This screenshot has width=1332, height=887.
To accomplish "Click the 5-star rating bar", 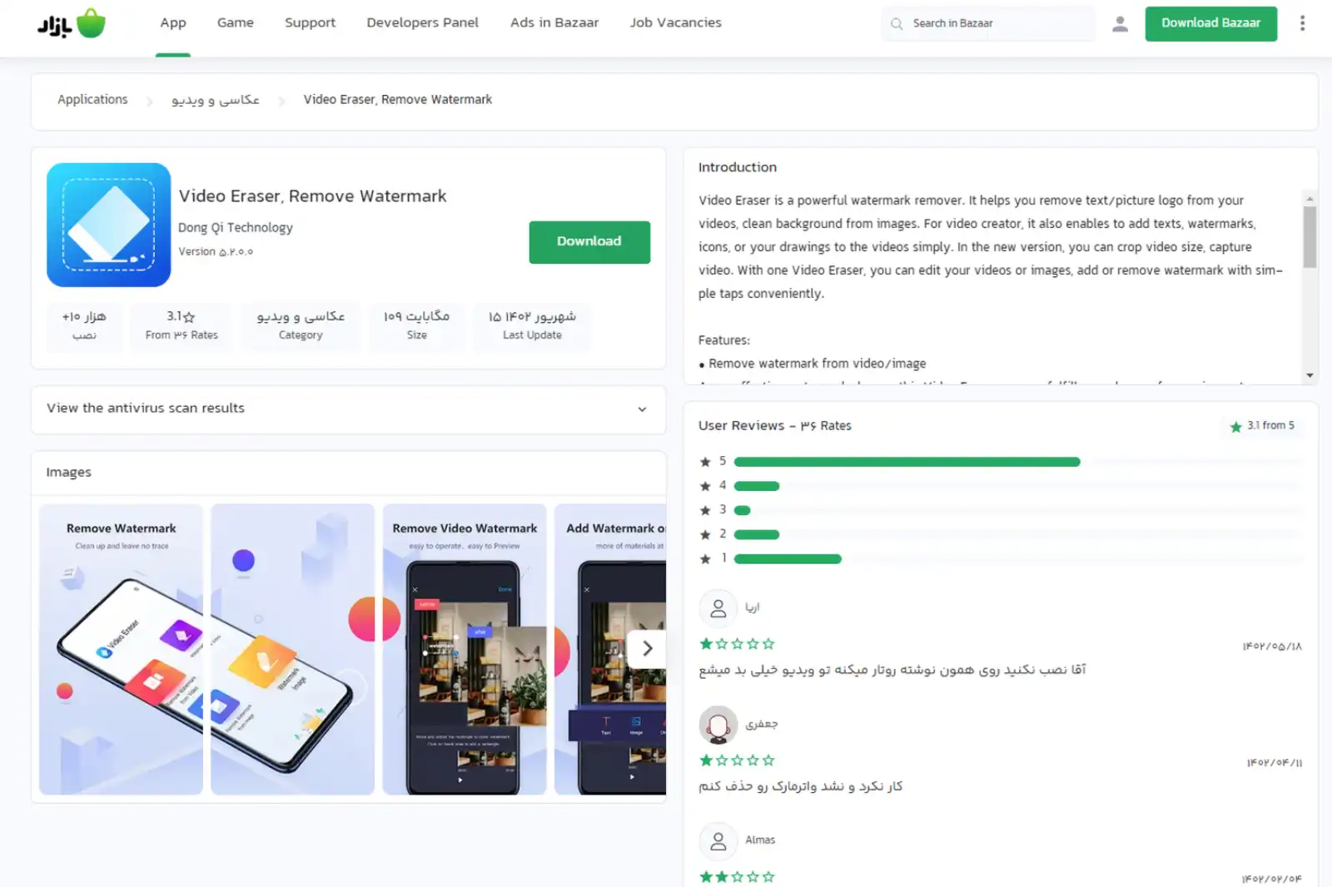I will coord(907,462).
